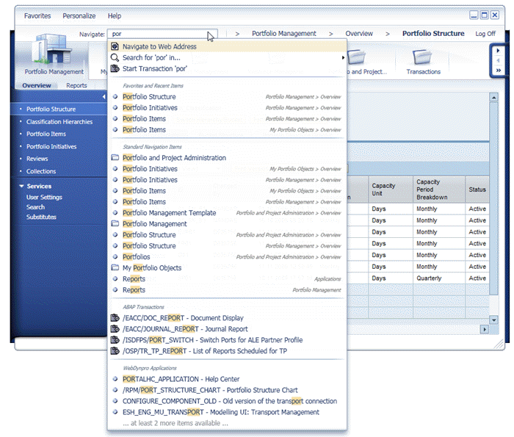This screenshot has width=514, height=437.
Task: Click Log Off link
Action: tap(485, 34)
